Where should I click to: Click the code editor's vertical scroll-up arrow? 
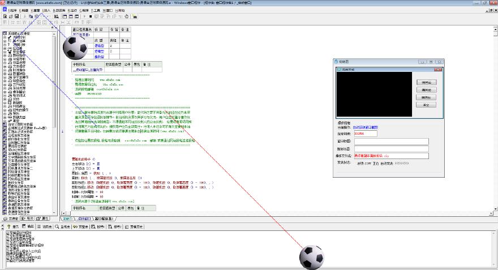(x=495, y=29)
